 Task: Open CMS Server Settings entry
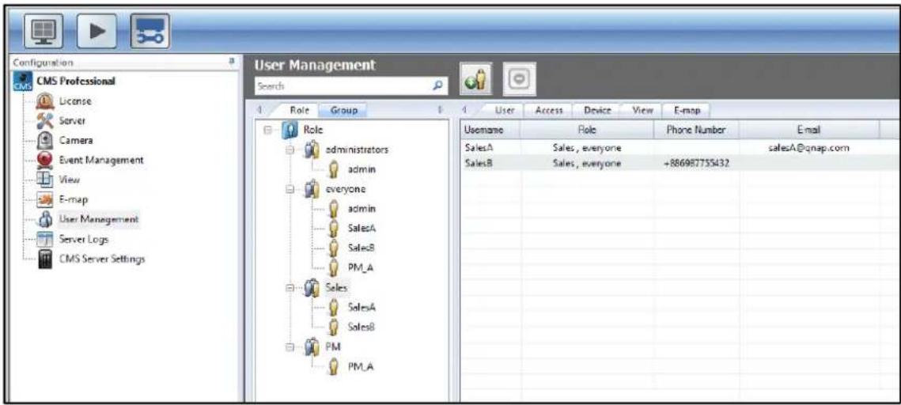point(101,259)
